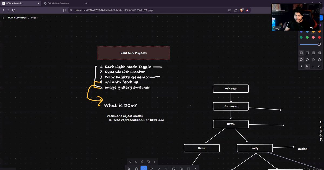Select the Sticky Note tool
Screen dimensions: 324x170
pos(173,169)
